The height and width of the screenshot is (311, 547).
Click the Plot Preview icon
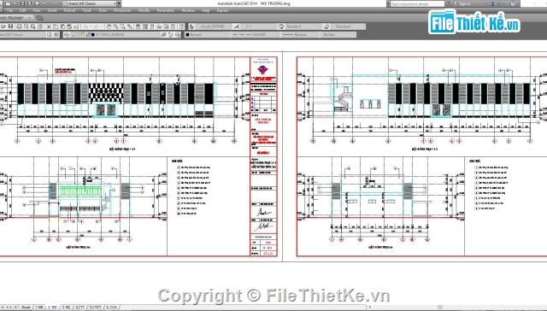(26, 26)
